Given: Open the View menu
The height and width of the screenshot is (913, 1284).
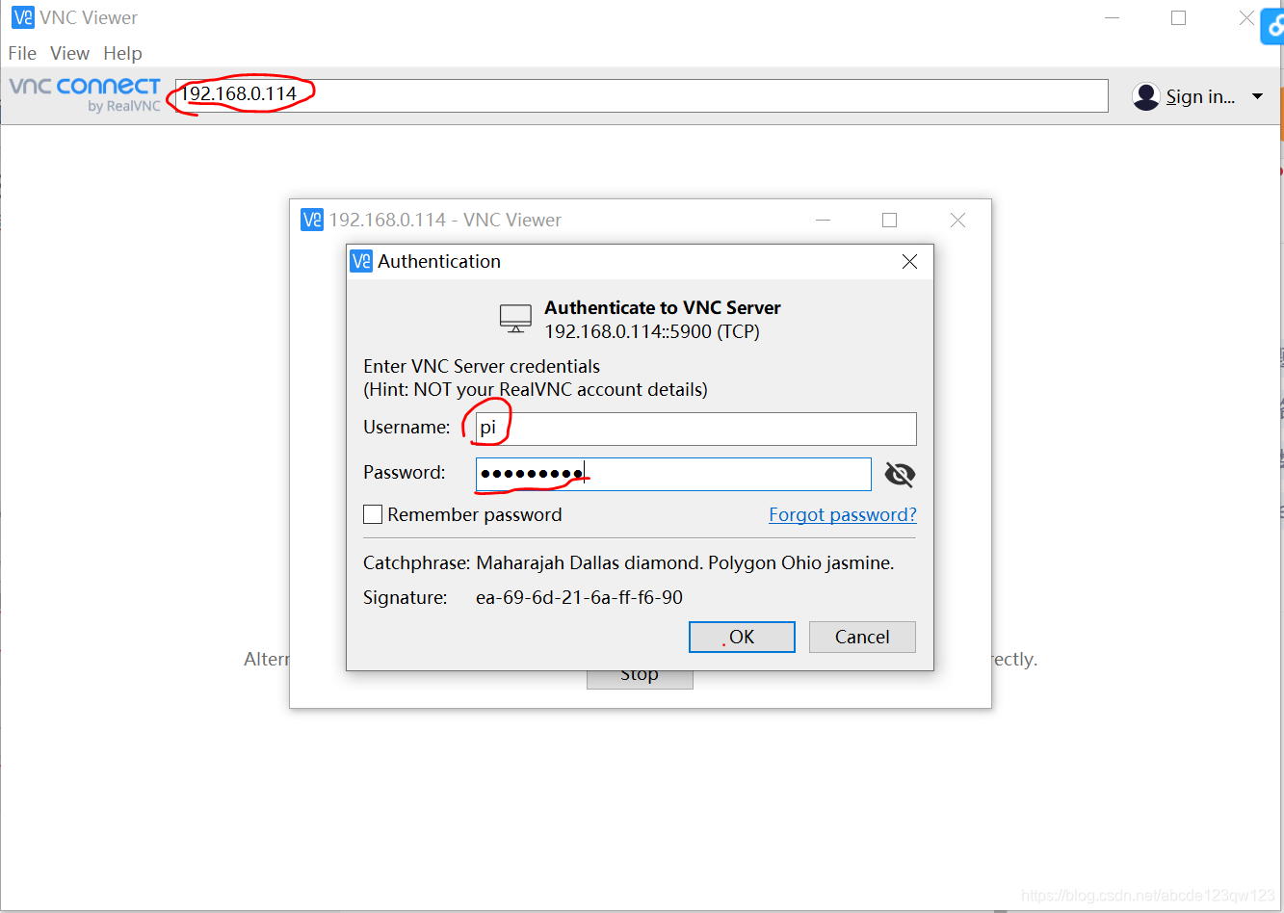Looking at the screenshot, I should (69, 53).
